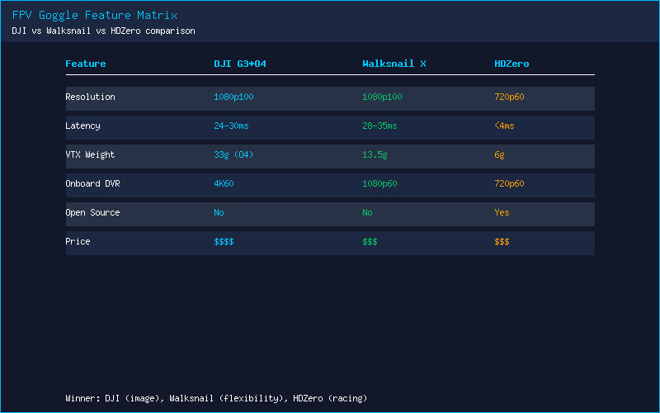Click the Resolution row label
The height and width of the screenshot is (413, 660).
[x=90, y=97]
